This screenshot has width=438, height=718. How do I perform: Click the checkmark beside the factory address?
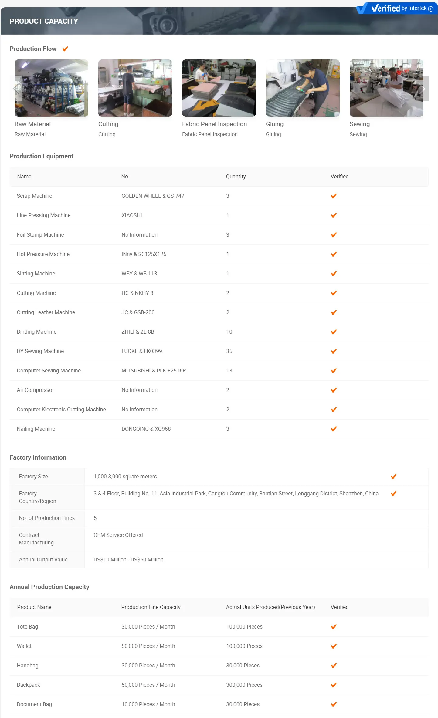coord(393,494)
